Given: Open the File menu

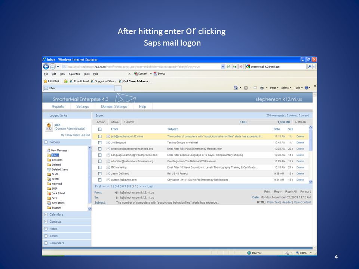Looking at the screenshot, I should [x=46, y=74].
